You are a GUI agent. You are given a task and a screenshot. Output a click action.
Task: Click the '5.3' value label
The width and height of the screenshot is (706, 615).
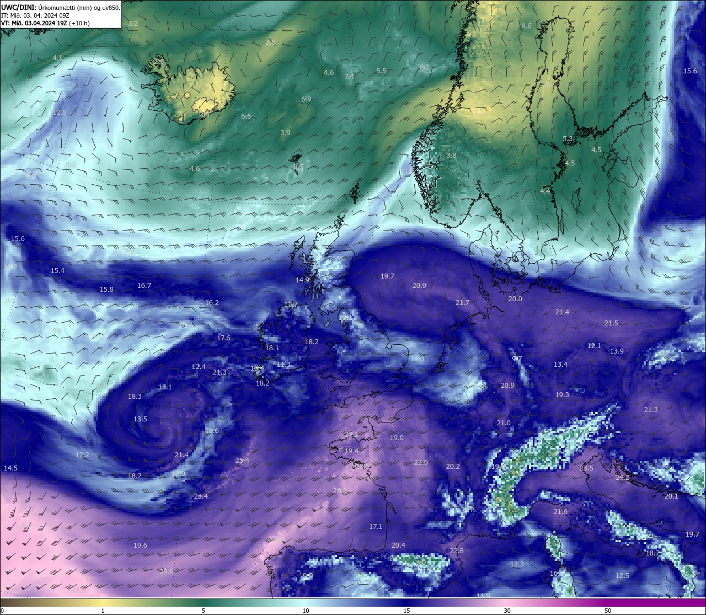pos(568,139)
